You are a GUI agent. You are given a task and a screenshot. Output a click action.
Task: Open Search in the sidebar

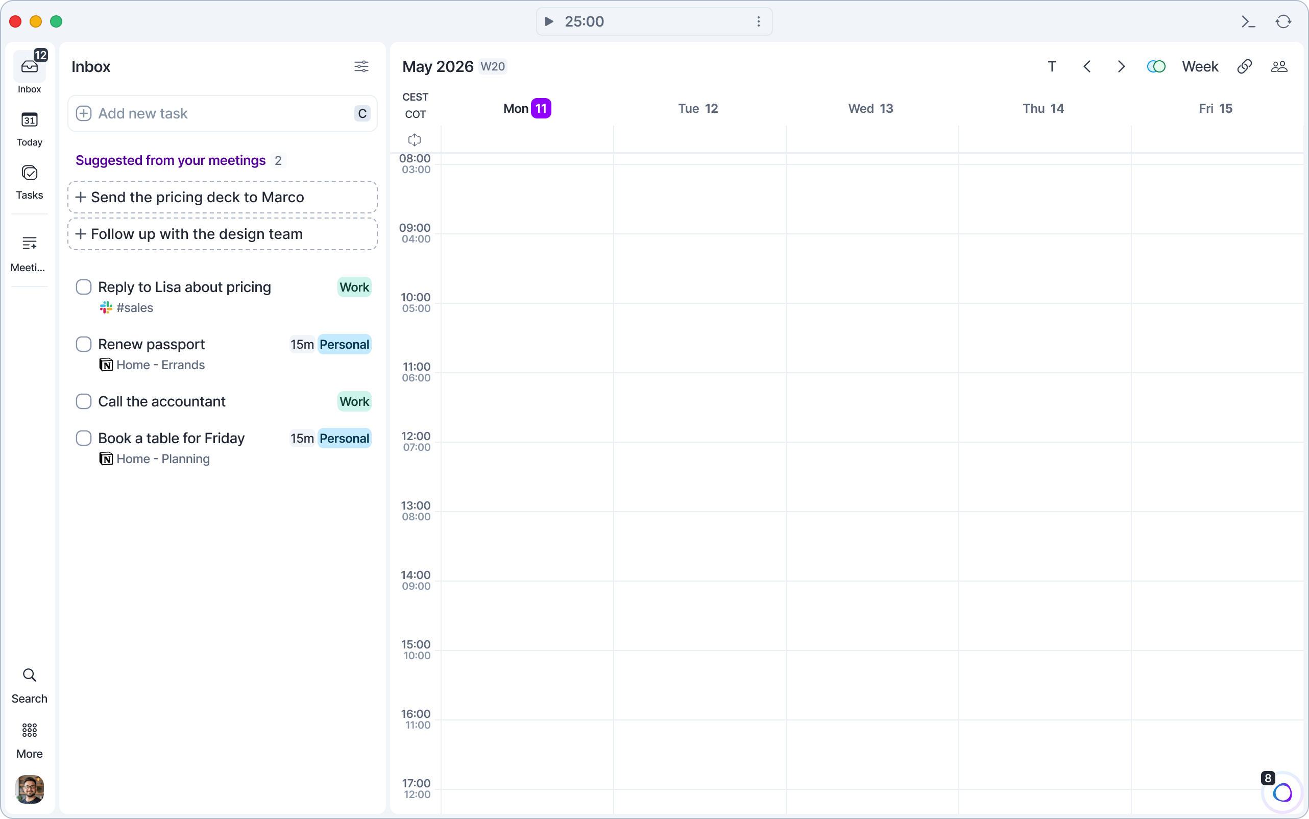[x=29, y=686]
